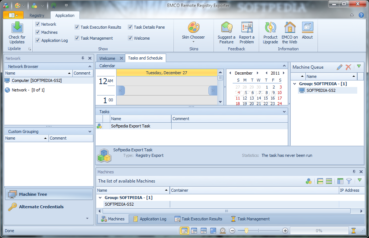Open the Task Management bottom tab
Screen dimensions: 369x238
click(250, 219)
